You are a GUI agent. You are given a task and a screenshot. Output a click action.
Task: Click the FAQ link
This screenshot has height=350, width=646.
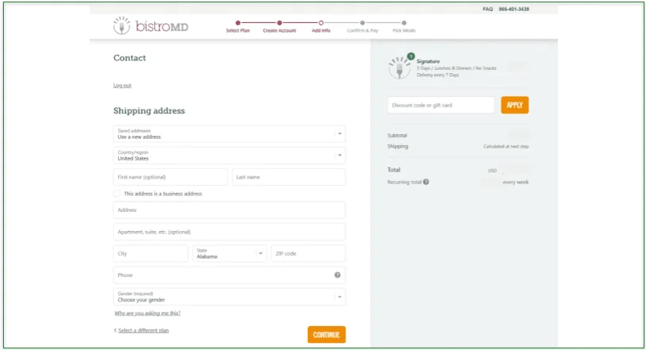click(x=488, y=9)
